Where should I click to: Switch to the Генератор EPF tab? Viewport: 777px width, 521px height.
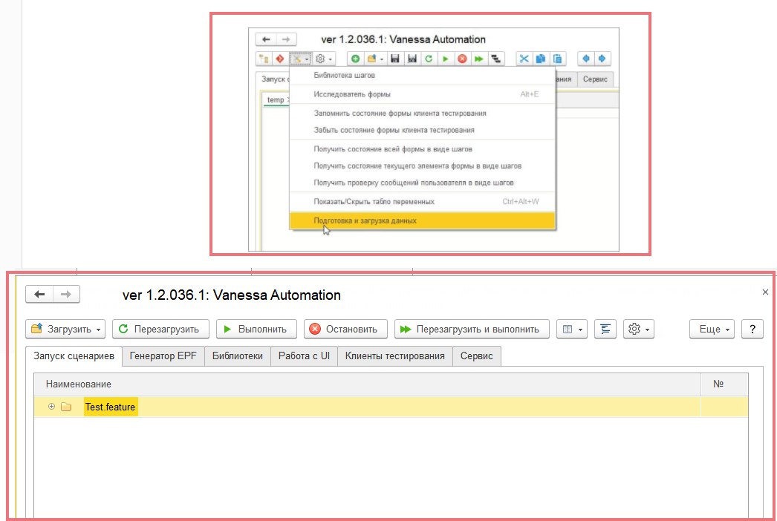(163, 356)
